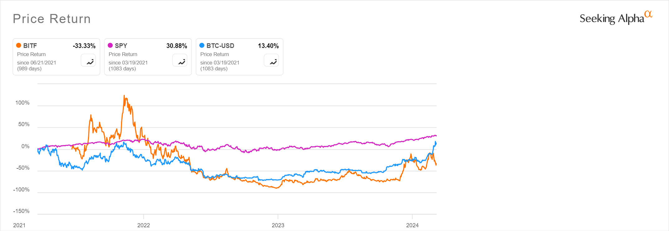Click the 100% label on the vertical axis
The width and height of the screenshot is (669, 231).
pos(22,103)
